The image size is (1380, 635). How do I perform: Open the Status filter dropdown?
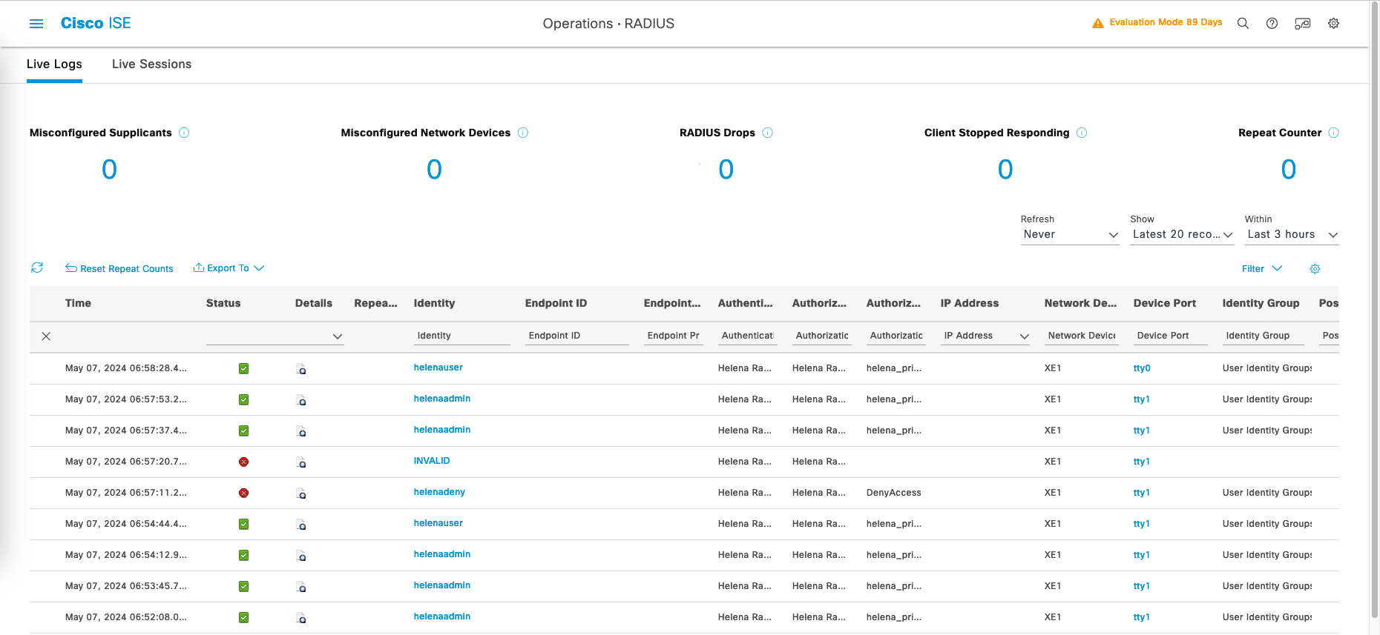[x=275, y=336]
